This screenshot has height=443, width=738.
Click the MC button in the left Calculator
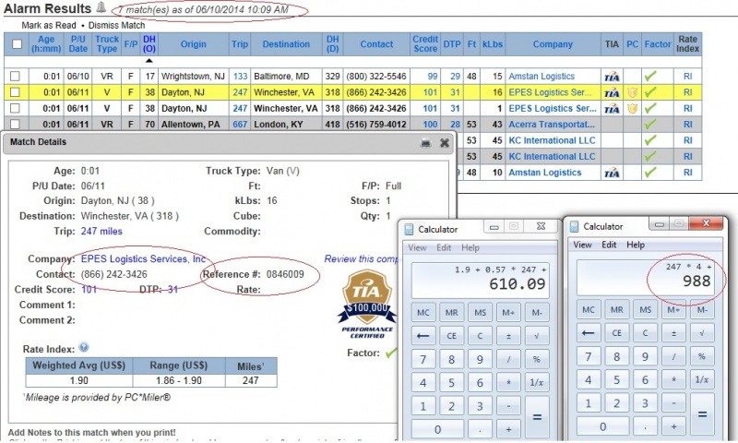pyautogui.click(x=423, y=312)
